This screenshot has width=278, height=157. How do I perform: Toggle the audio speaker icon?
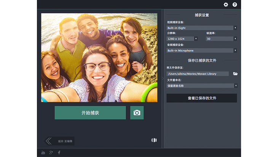(x=154, y=140)
